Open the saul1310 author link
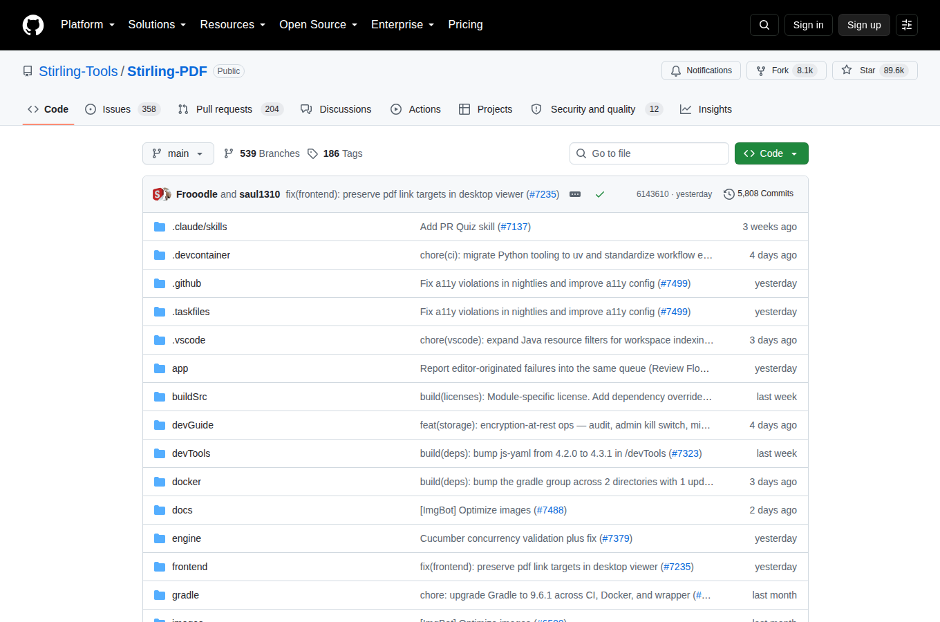Image resolution: width=940 pixels, height=622 pixels. pyautogui.click(x=260, y=194)
